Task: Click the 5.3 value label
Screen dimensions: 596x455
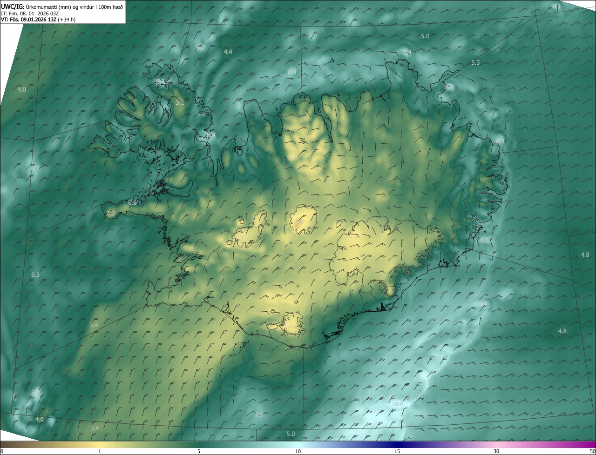Action: [x=475, y=62]
